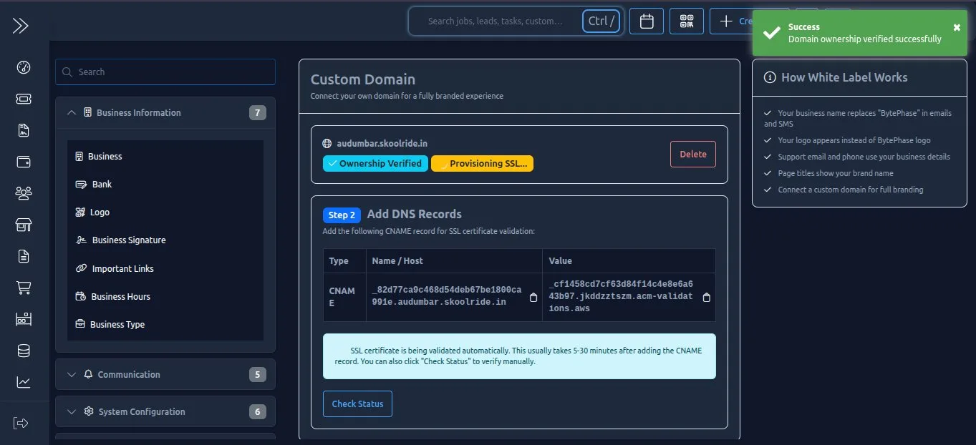This screenshot has width=976, height=445.
Task: Expand the Communication section
Action: [x=165, y=374]
